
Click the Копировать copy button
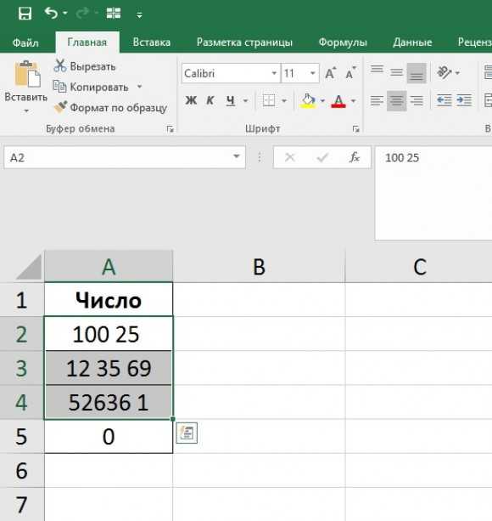pyautogui.click(x=91, y=87)
